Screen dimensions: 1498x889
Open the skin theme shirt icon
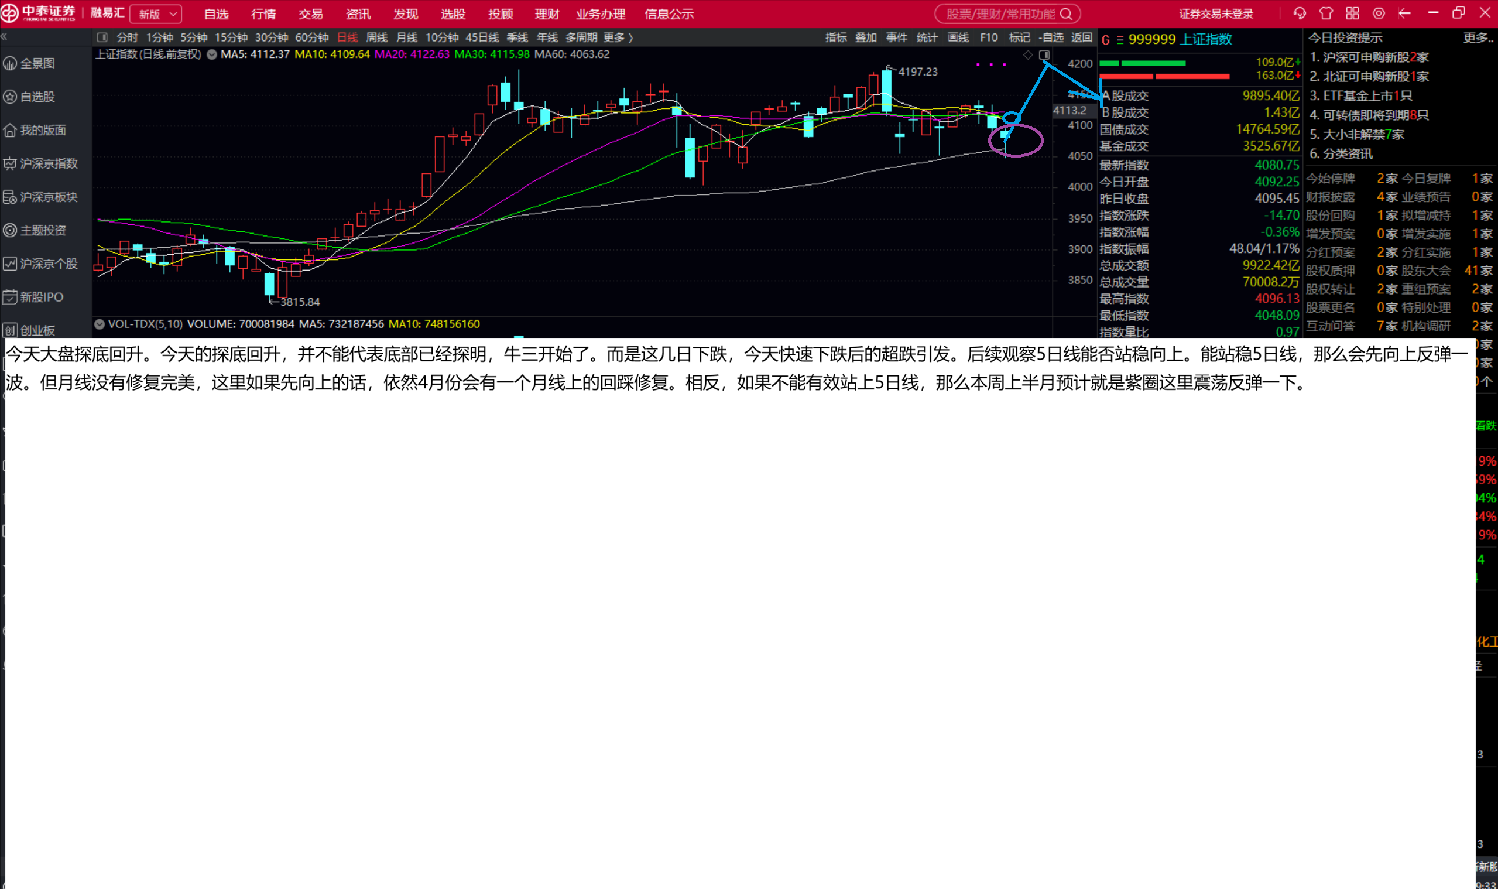tap(1326, 13)
